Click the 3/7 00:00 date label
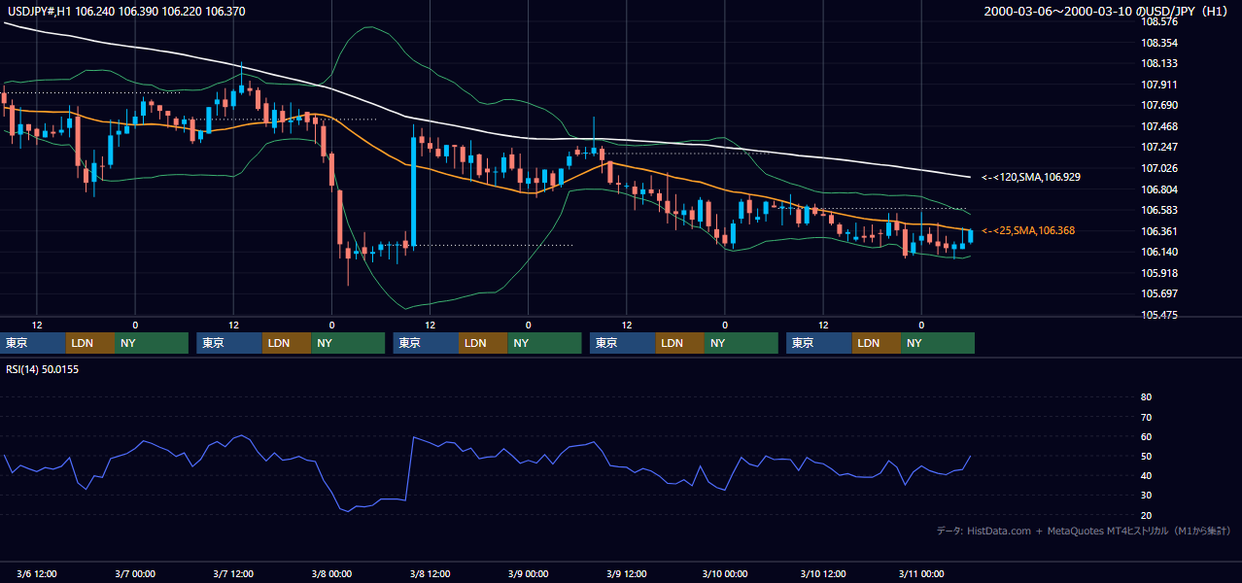 pos(135,574)
